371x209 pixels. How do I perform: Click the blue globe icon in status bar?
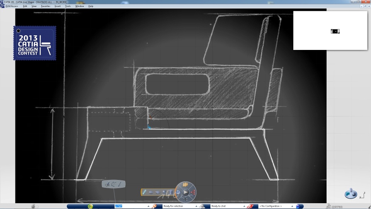coord(298,206)
